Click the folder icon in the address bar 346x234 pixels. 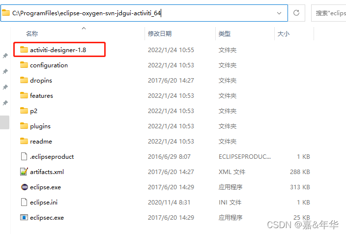6,13
